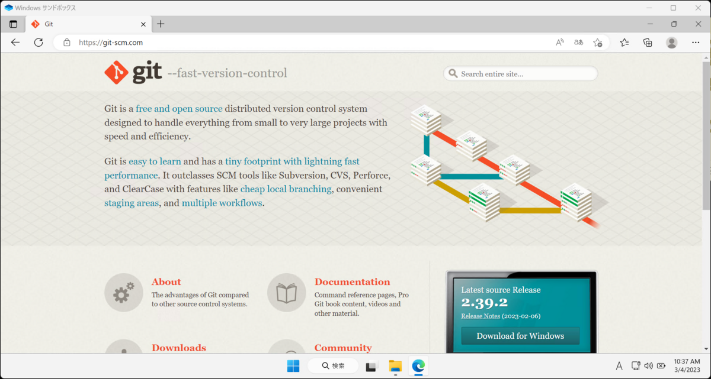Open the volume tray icon

pos(648,366)
